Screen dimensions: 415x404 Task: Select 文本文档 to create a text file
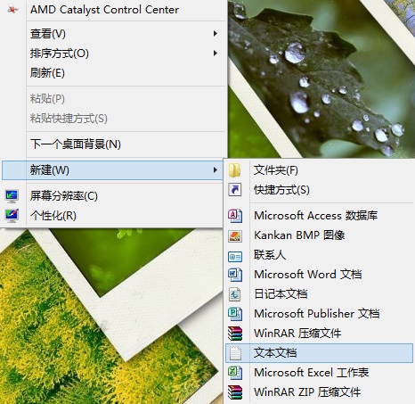pos(319,353)
